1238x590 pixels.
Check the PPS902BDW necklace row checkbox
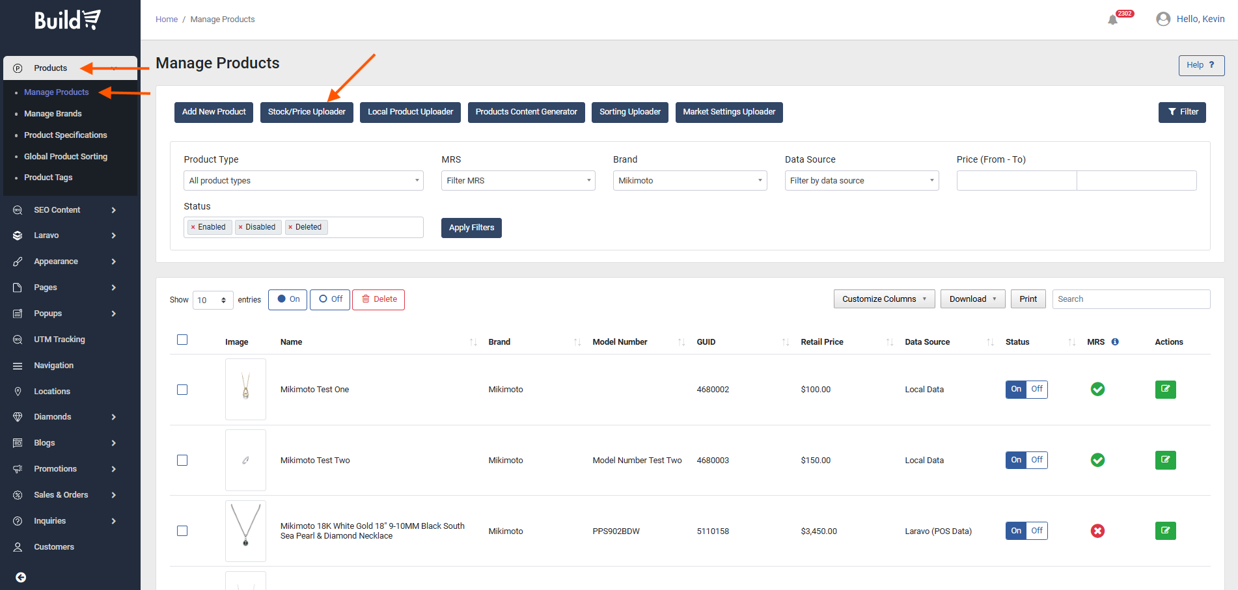[182, 531]
